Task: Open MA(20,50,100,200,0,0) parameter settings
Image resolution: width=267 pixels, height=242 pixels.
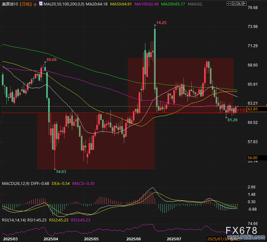Action: (x=64, y=4)
